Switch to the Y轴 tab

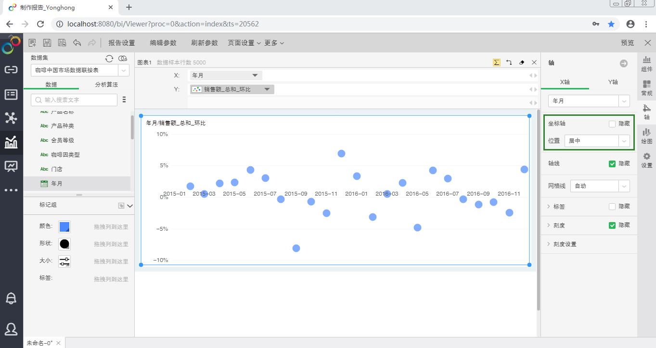(x=613, y=82)
